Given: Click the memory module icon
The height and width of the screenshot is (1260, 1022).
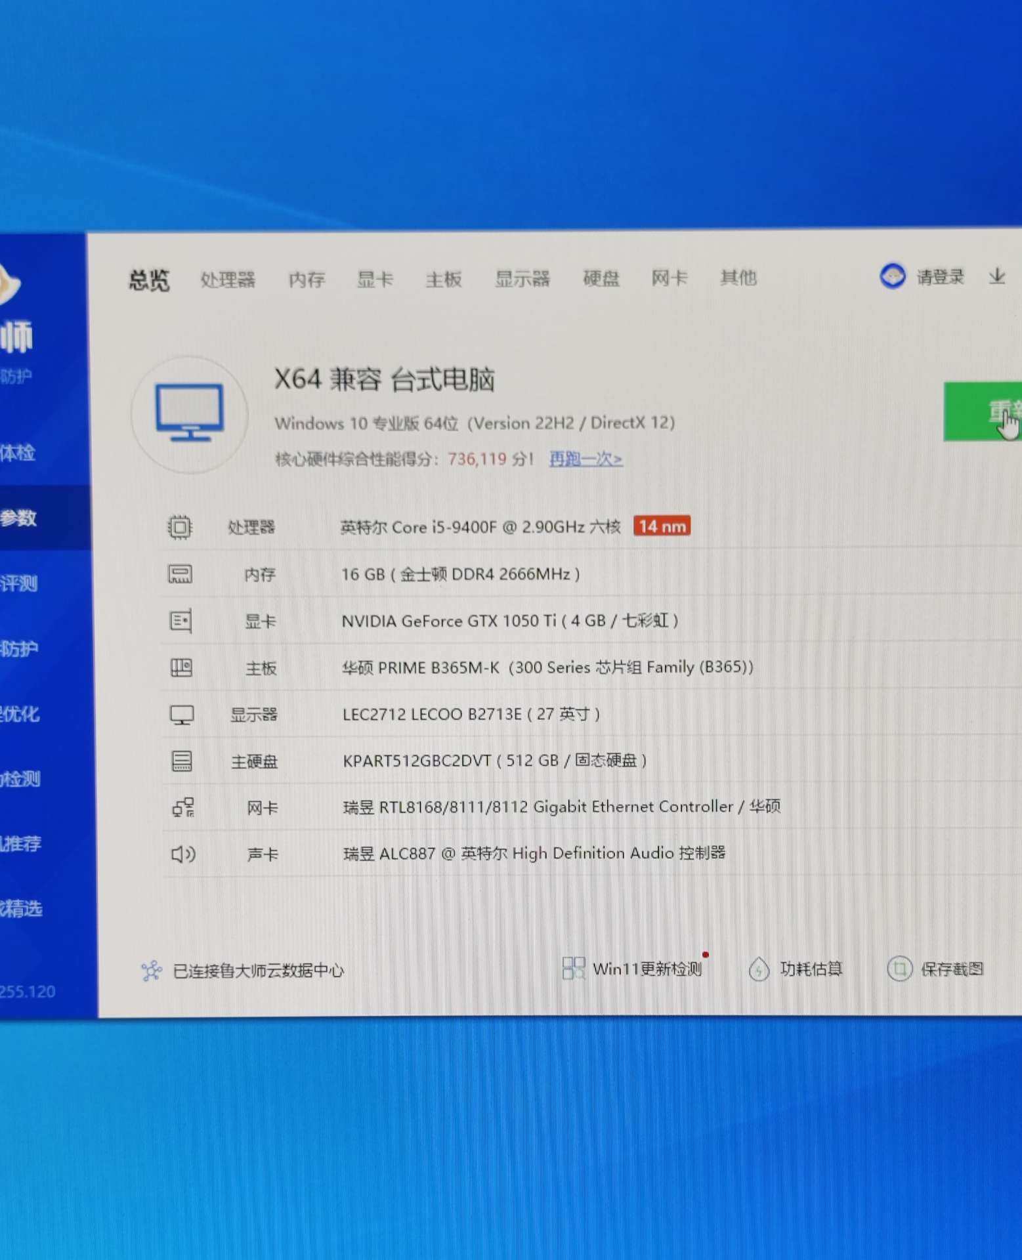Looking at the screenshot, I should pos(181,574).
